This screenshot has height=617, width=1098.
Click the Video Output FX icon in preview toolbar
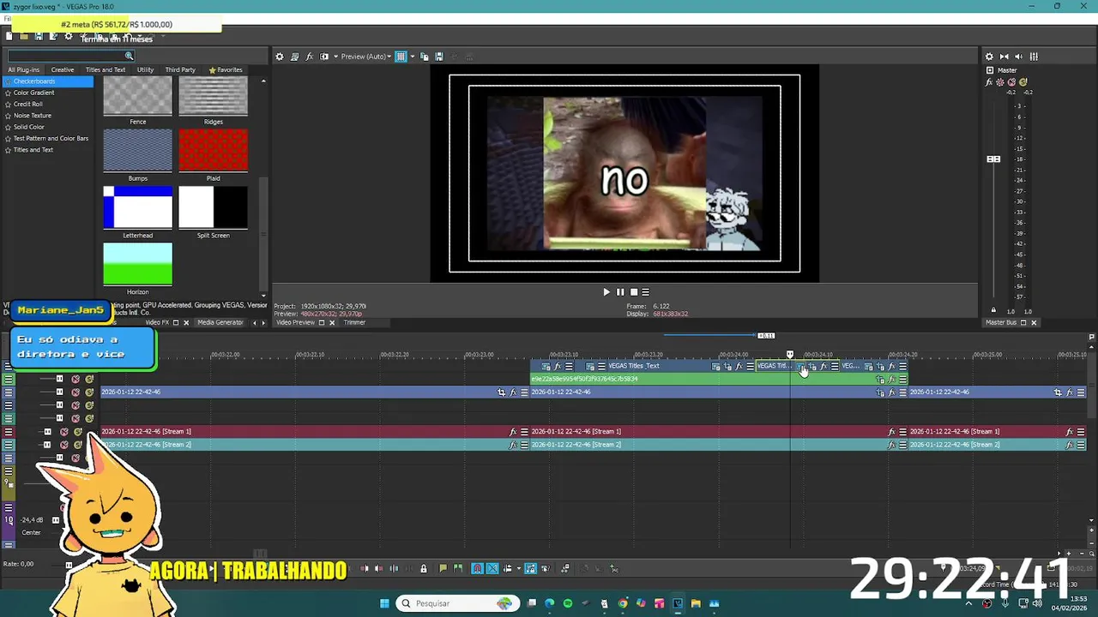tap(310, 57)
